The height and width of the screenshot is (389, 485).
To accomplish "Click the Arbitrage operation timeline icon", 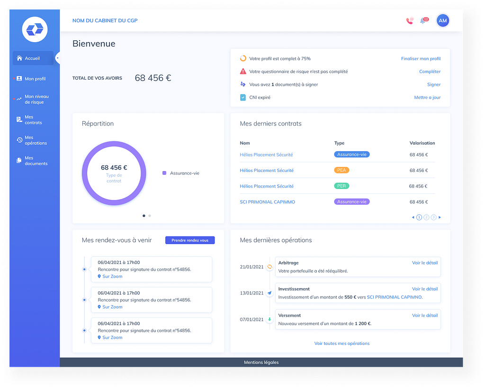I will [x=269, y=267].
